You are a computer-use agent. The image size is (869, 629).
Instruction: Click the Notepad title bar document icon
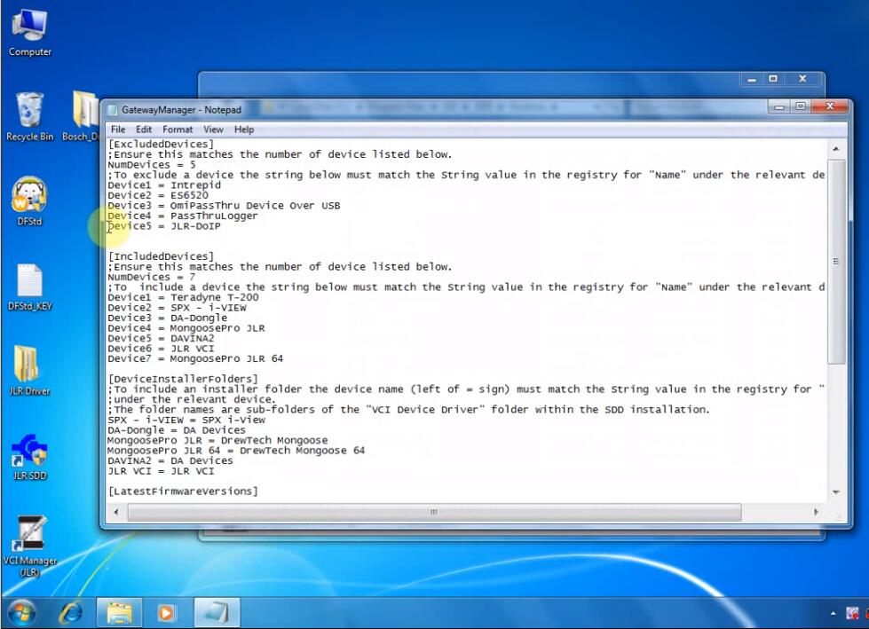click(112, 110)
